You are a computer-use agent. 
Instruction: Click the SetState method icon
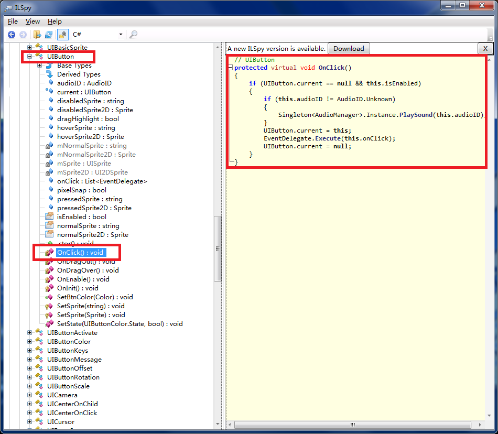click(49, 324)
